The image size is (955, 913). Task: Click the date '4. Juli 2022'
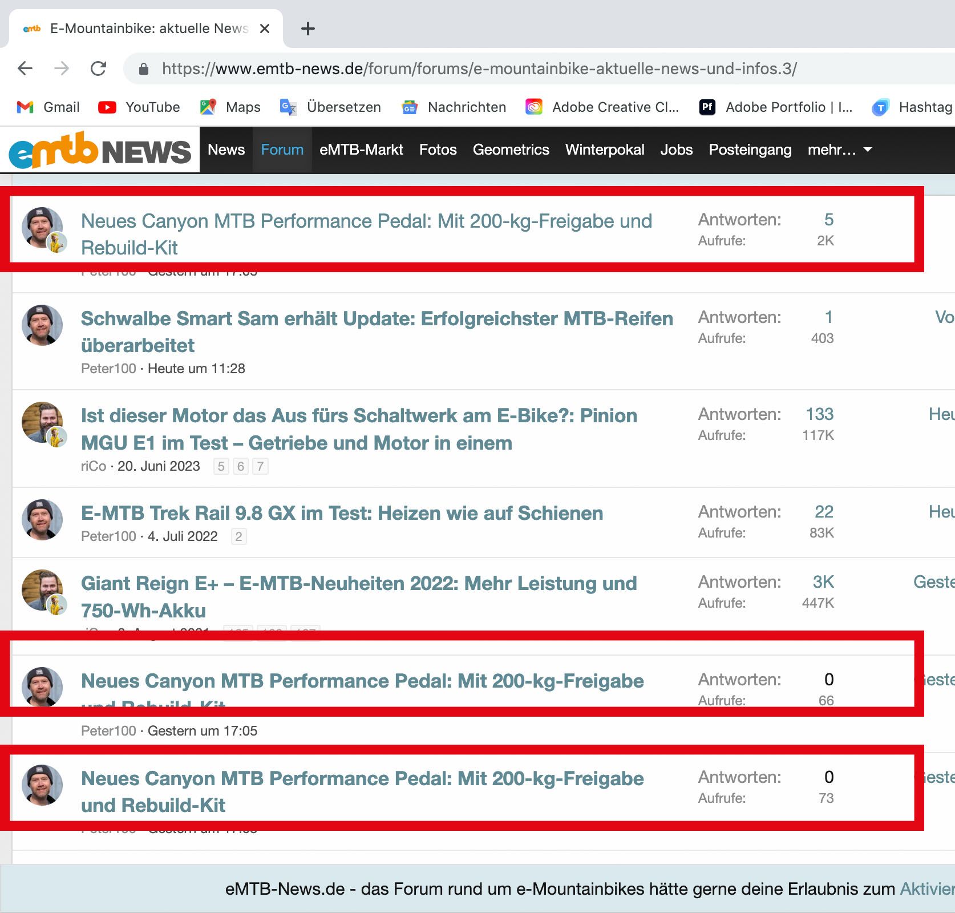pos(183,536)
